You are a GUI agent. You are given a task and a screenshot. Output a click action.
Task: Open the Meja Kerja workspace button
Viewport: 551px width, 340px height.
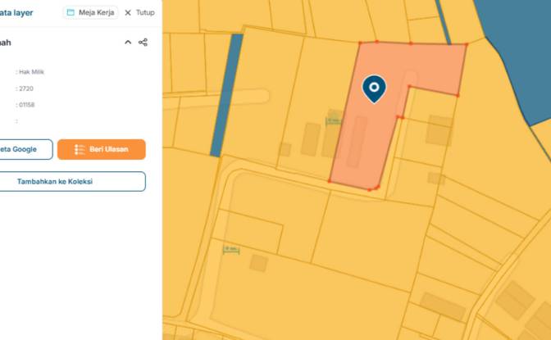click(x=90, y=12)
